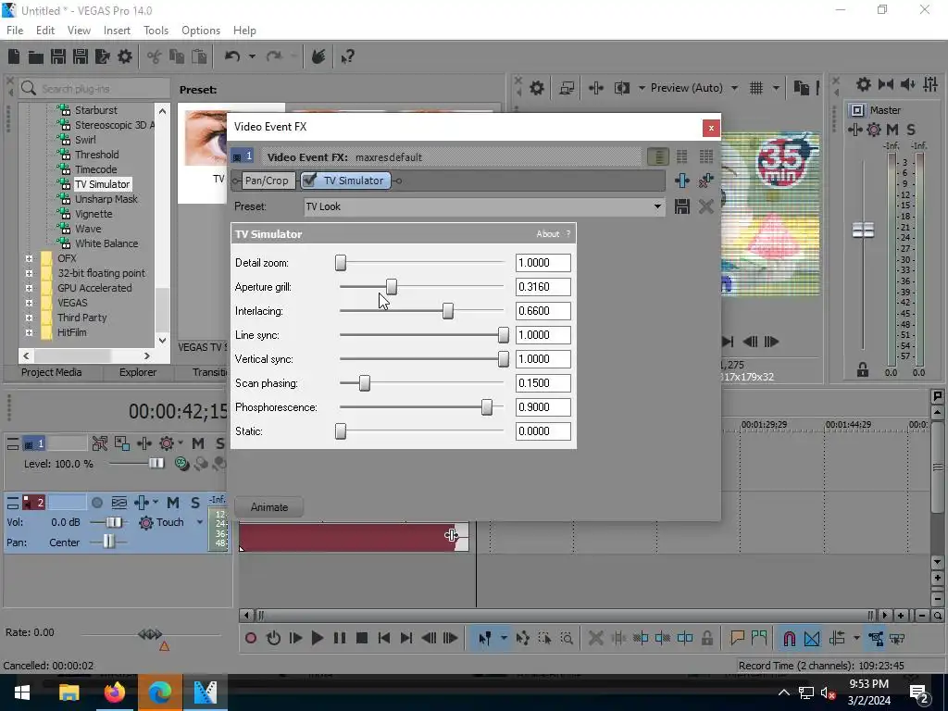Click the Search plug-ins field
The width and height of the screenshot is (948, 711).
click(94, 89)
